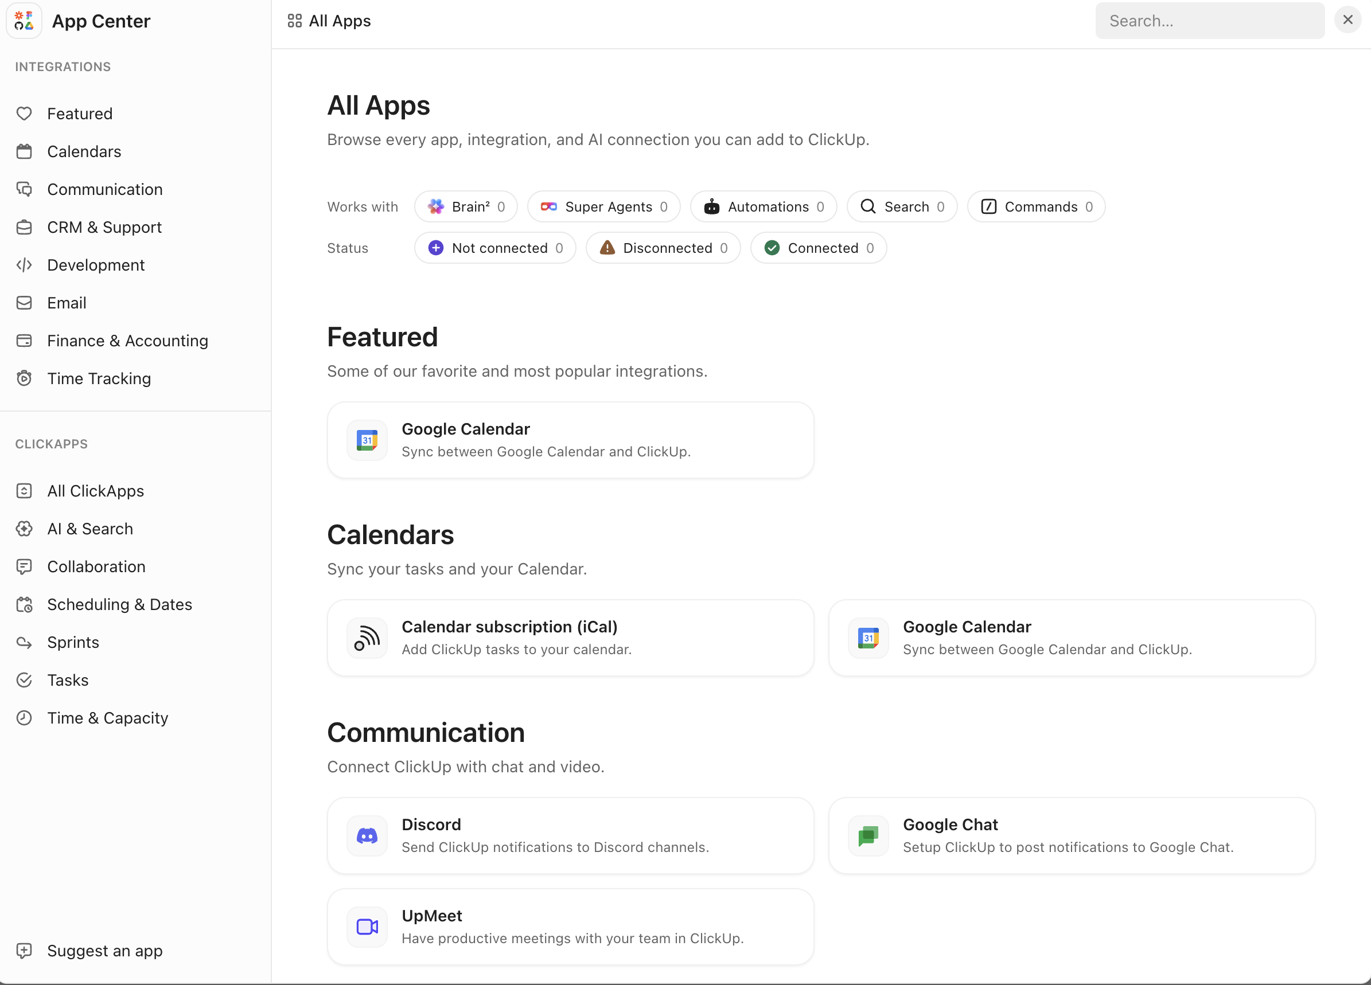Screen dimensions: 1371x985
Task: Open the Google Chat integration card
Action: coord(1072,836)
